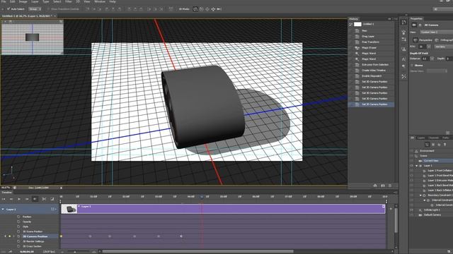Open Layer 1 filmstrip menu in Timeline
The image size is (453, 254).
pos(54,210)
